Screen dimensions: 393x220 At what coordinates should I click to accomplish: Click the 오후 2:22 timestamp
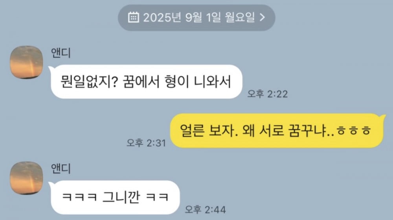[267, 94]
